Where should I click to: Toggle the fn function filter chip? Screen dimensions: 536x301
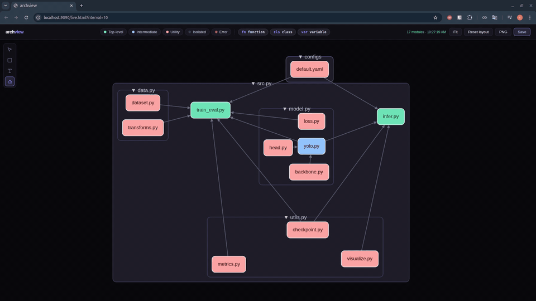pos(253,32)
